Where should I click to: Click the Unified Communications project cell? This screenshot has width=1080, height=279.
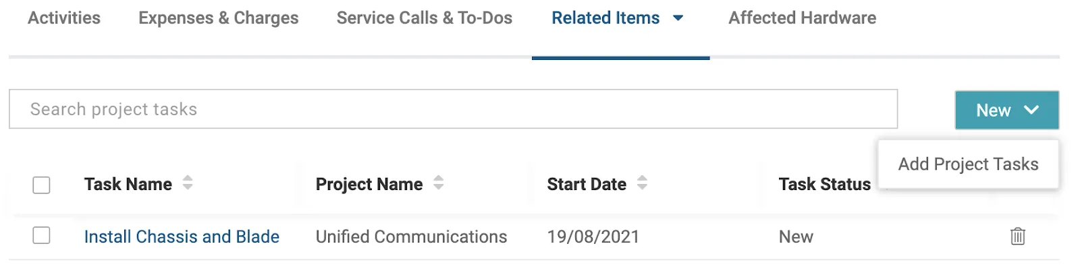pyautogui.click(x=411, y=237)
